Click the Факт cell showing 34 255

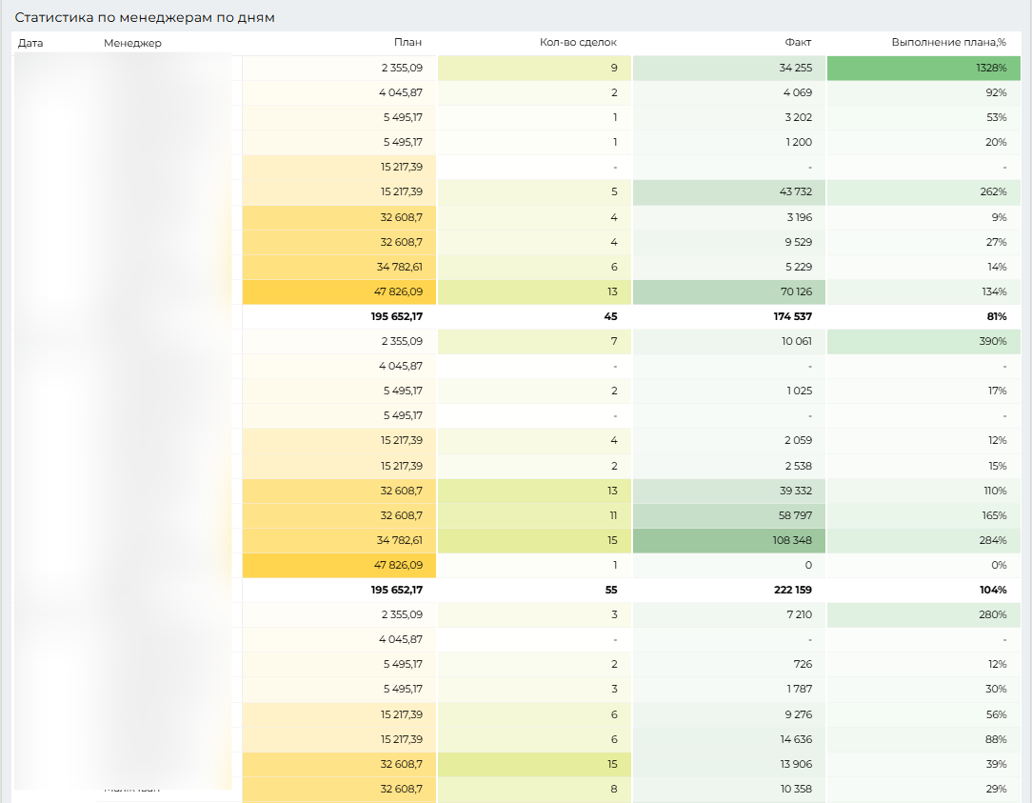point(728,68)
